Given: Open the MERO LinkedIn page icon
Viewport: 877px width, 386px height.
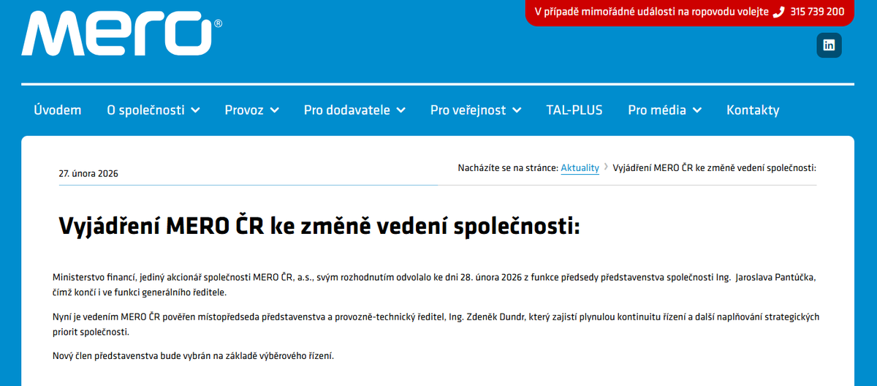Looking at the screenshot, I should point(829,45).
